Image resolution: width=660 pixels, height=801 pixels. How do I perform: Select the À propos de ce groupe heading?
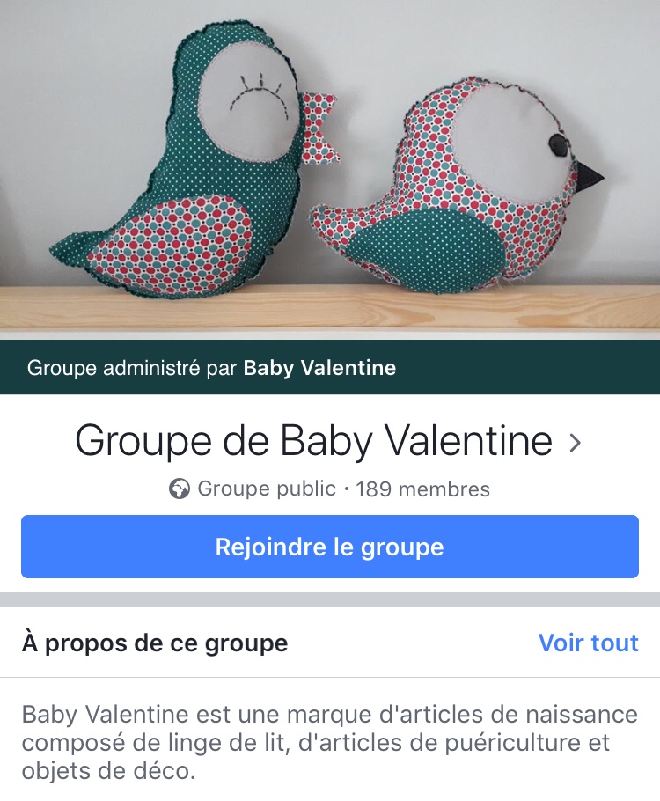click(155, 643)
